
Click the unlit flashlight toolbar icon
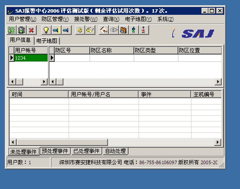(66, 30)
